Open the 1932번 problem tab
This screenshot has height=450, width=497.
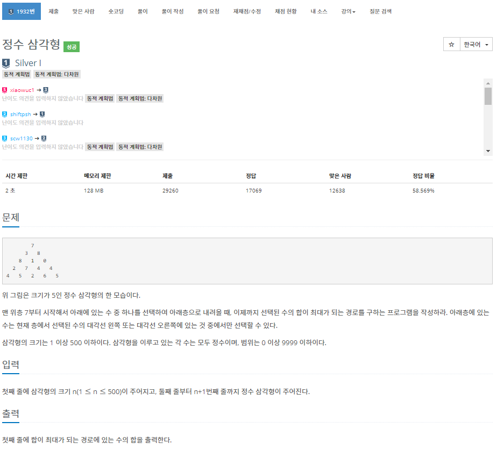click(21, 11)
